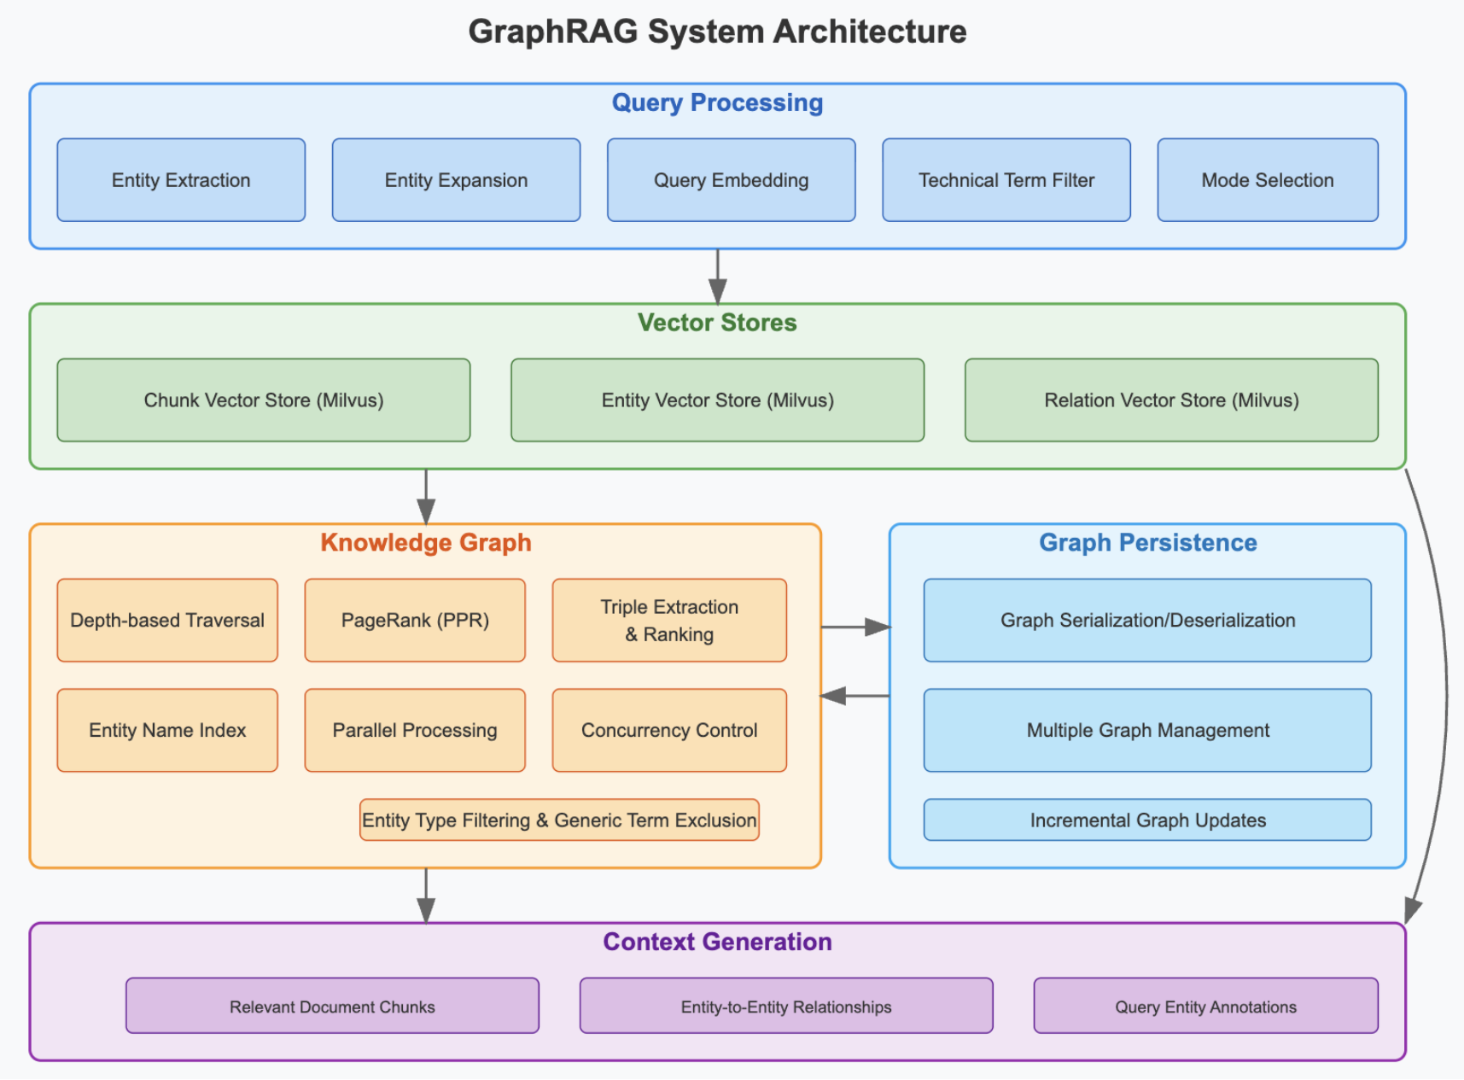Screen dimensions: 1464x1080
Task: Click Chunk Vector Store (Milvus) box
Action: tap(264, 400)
